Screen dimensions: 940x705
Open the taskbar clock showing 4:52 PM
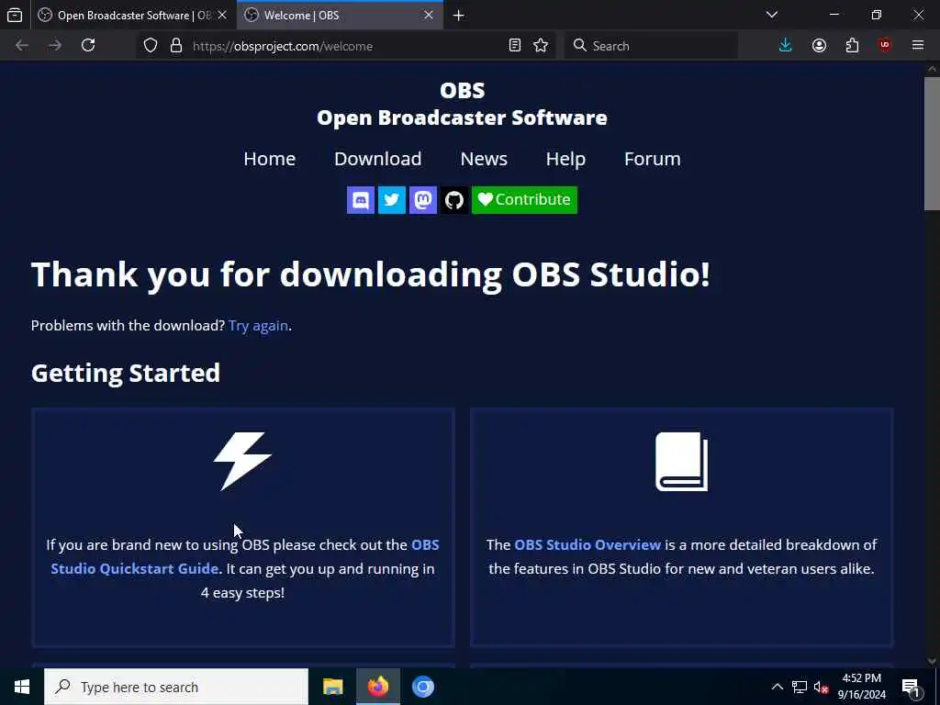point(861,687)
